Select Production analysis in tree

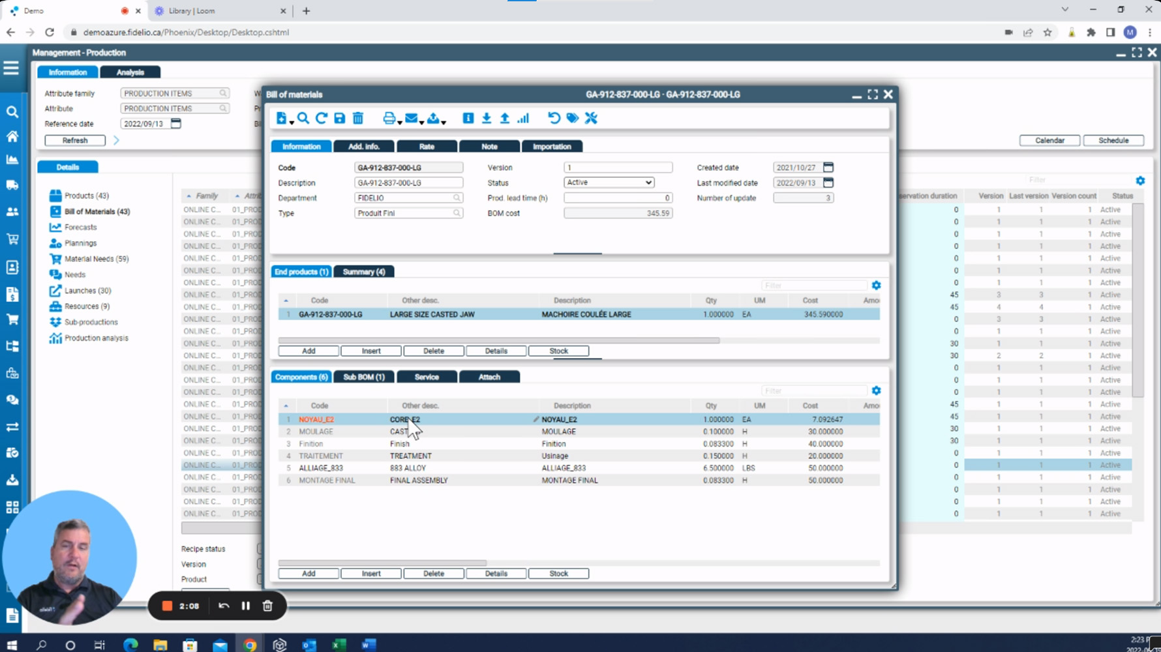point(96,338)
